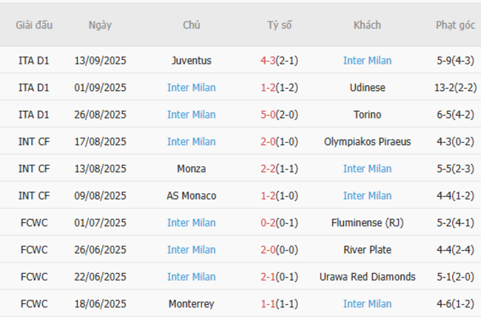Click Inter Milan against Urawa Red Diamonds
This screenshot has height=321, width=481.
point(192,277)
